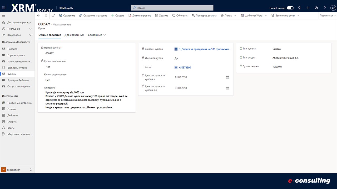Expand the Последние chevron

31,29
